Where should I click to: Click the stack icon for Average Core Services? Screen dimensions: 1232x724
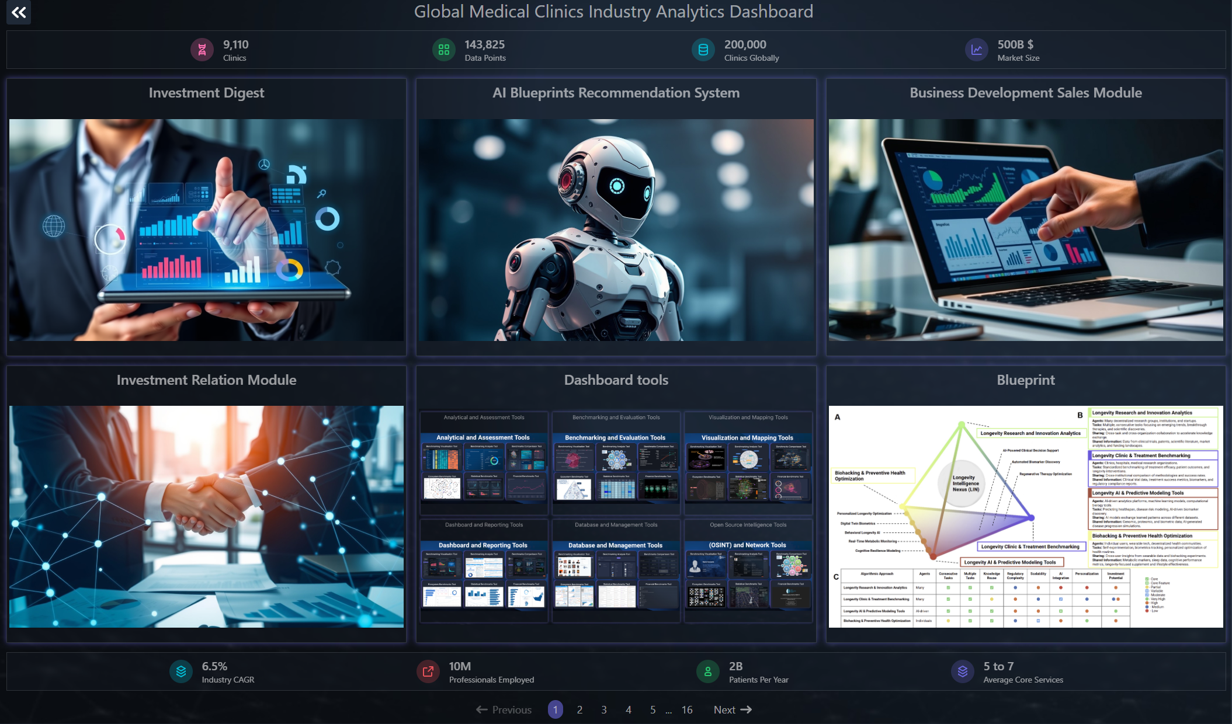pyautogui.click(x=962, y=672)
